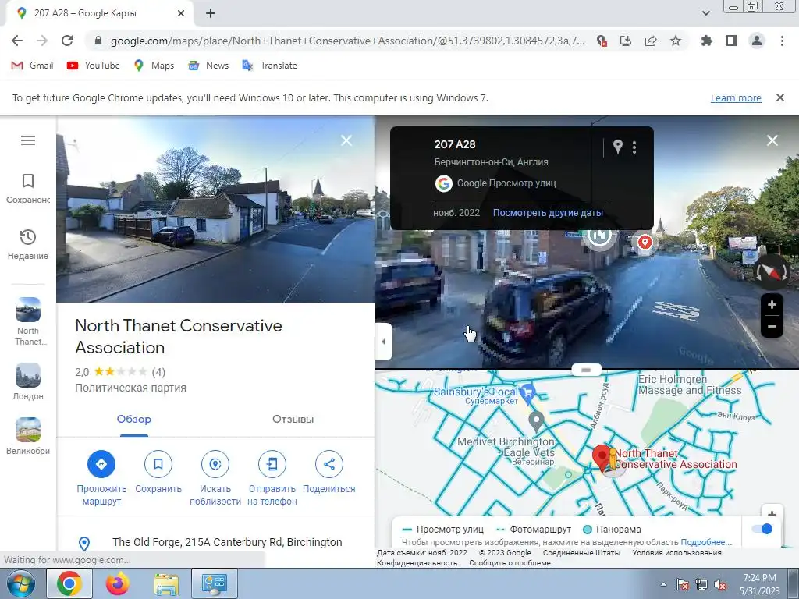Collapse the side panel arrow
799x599 pixels.
pos(384,342)
